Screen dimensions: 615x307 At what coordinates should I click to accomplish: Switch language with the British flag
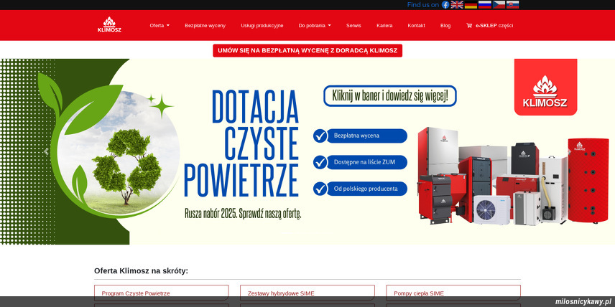coord(457,5)
